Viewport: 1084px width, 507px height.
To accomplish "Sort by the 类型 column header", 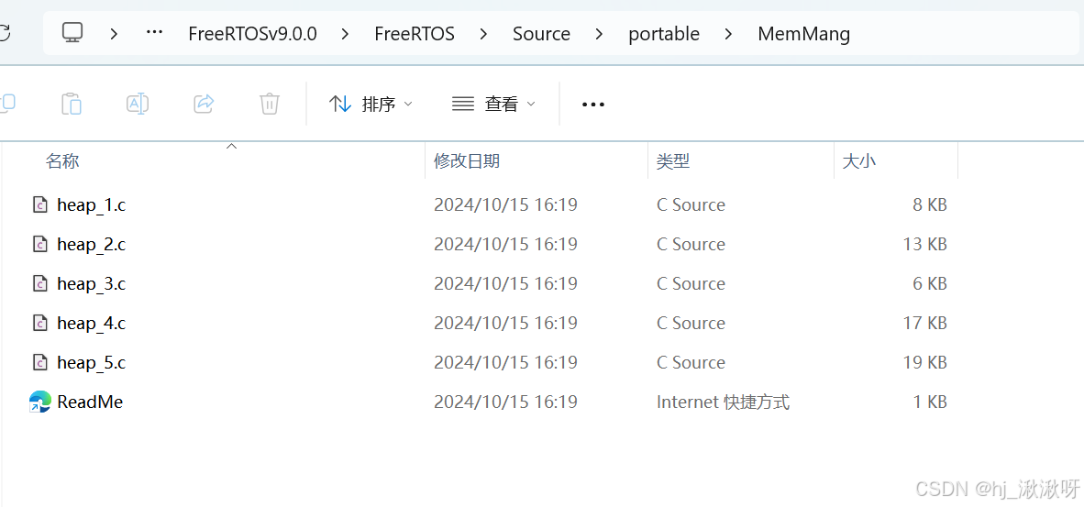I will [673, 161].
